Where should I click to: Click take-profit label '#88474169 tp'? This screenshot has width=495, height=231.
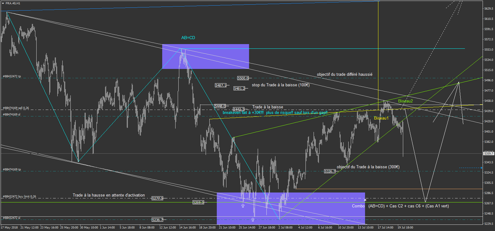(x=12, y=170)
